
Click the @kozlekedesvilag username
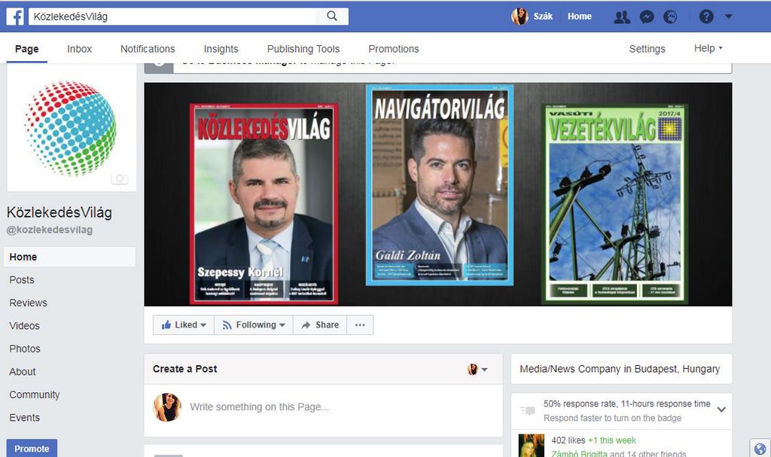pos(49,230)
